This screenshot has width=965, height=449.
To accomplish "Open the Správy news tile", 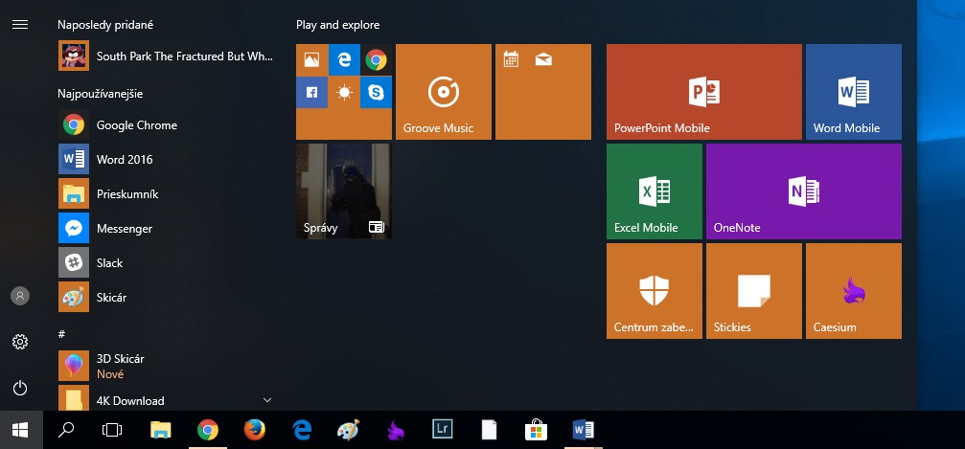I will [344, 191].
